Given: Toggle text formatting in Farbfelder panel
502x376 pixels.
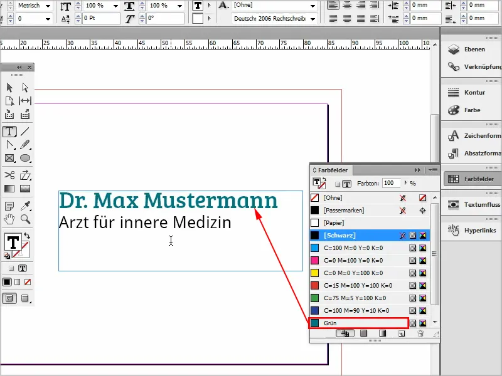Looking at the screenshot, I should click(347, 184).
